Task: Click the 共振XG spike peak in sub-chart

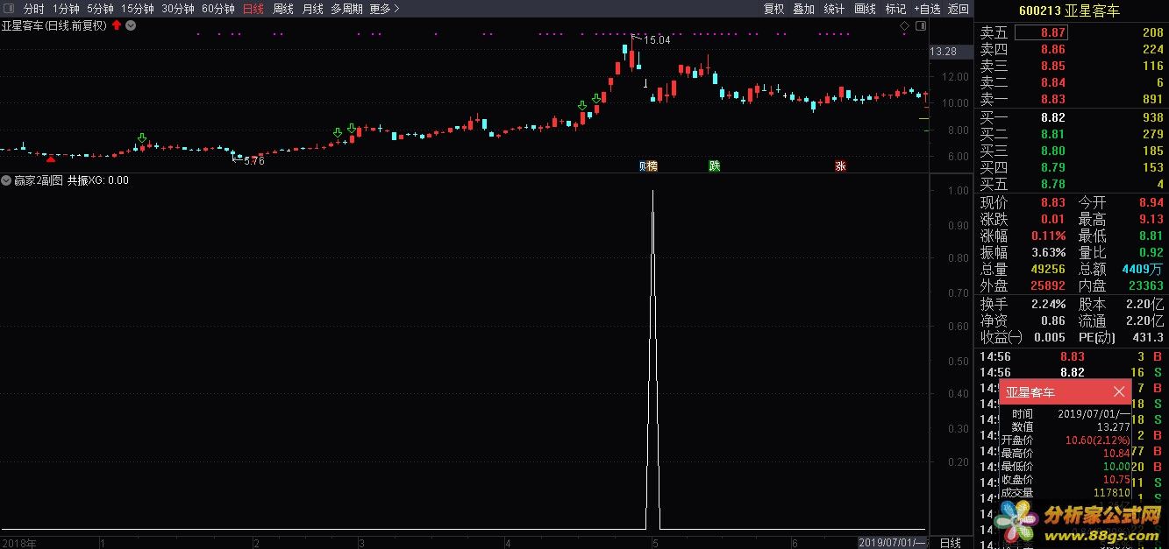Action: click(652, 191)
